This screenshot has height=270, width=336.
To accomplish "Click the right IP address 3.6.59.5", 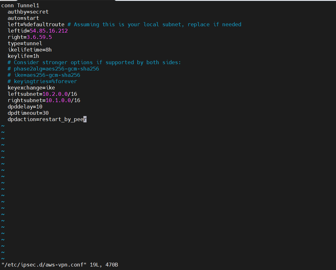I will [x=39, y=37].
